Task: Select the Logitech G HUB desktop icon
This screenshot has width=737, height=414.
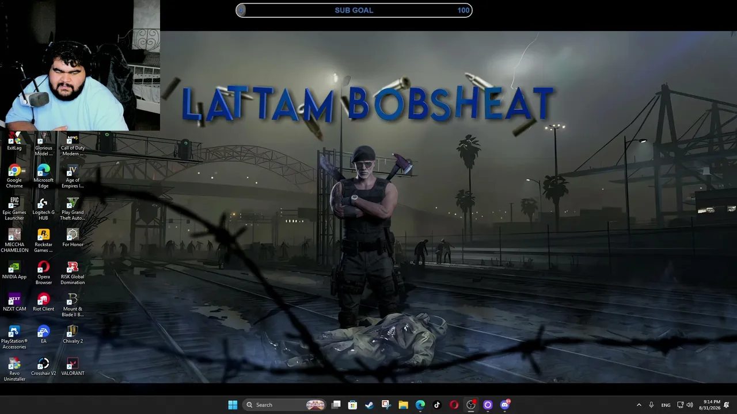Action: point(43,209)
